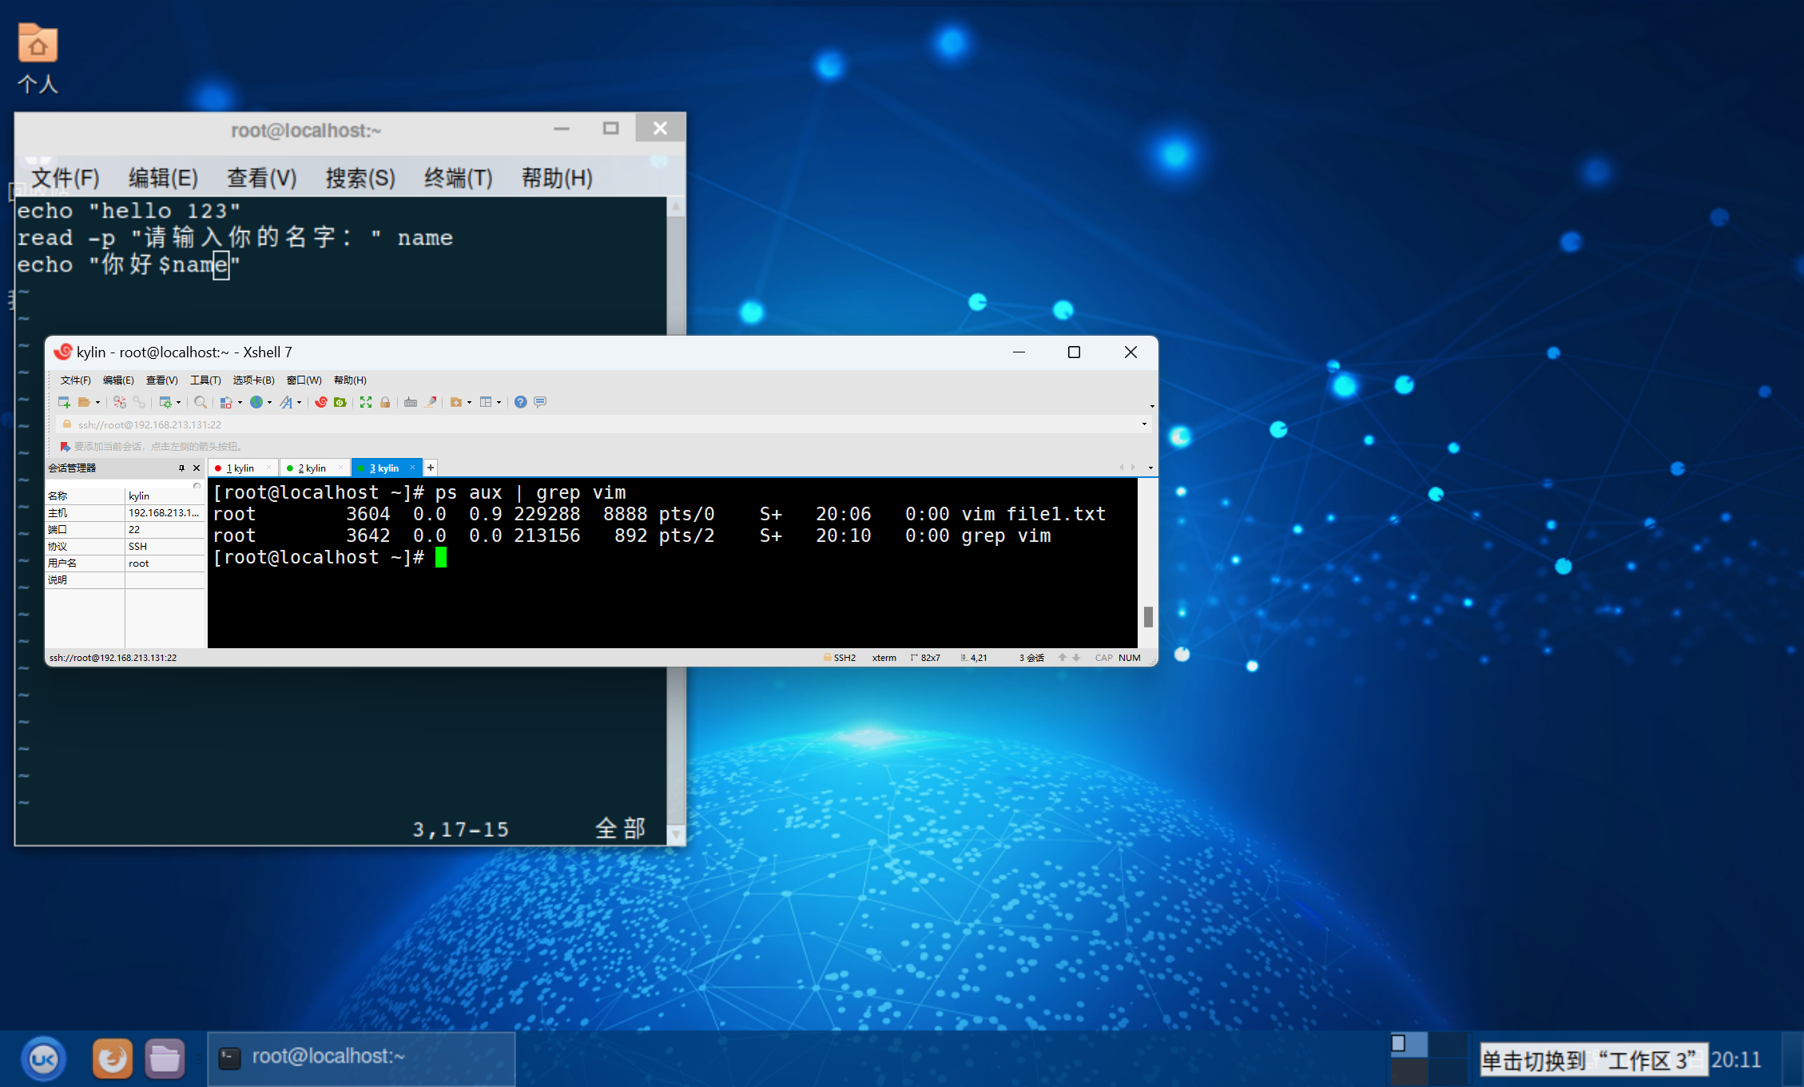1804x1087 pixels.
Task: Click the background terminal scrollbar up arrow
Action: point(676,207)
